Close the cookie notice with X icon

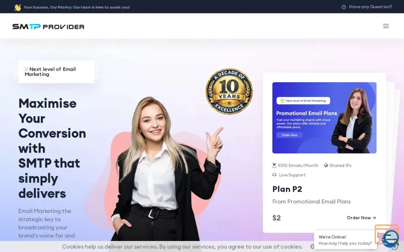[394, 247]
